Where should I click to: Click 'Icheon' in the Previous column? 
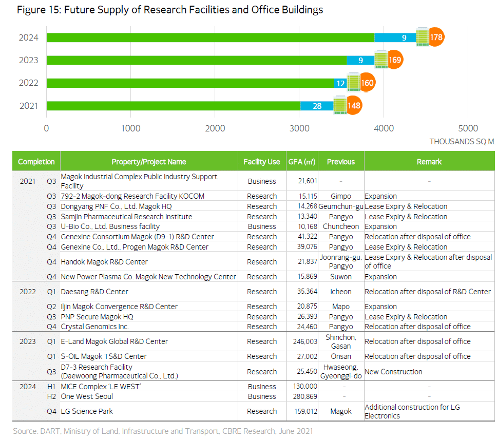[x=341, y=292]
